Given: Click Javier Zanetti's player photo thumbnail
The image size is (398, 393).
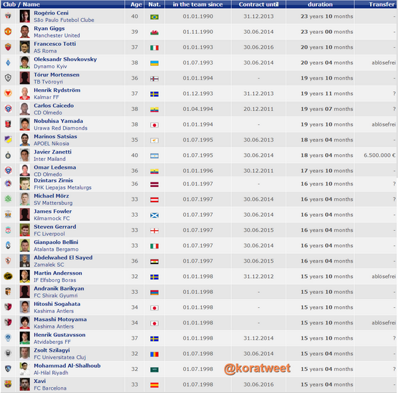Looking at the screenshot, I should coord(25,155).
